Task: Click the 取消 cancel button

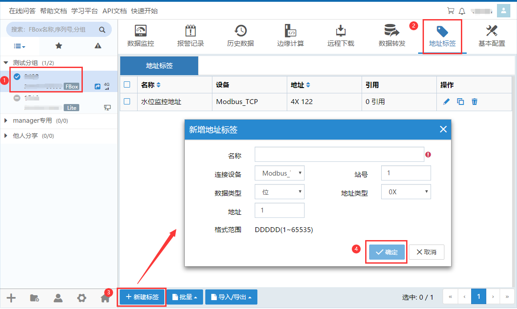Action: point(426,252)
